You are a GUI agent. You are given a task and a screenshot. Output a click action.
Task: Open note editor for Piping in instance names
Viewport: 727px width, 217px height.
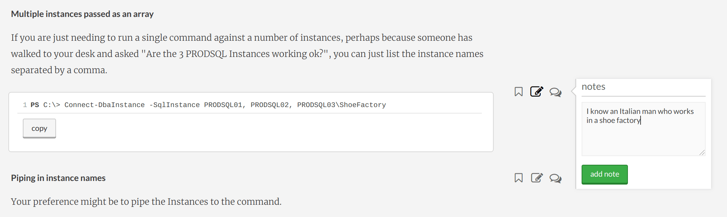click(x=537, y=177)
